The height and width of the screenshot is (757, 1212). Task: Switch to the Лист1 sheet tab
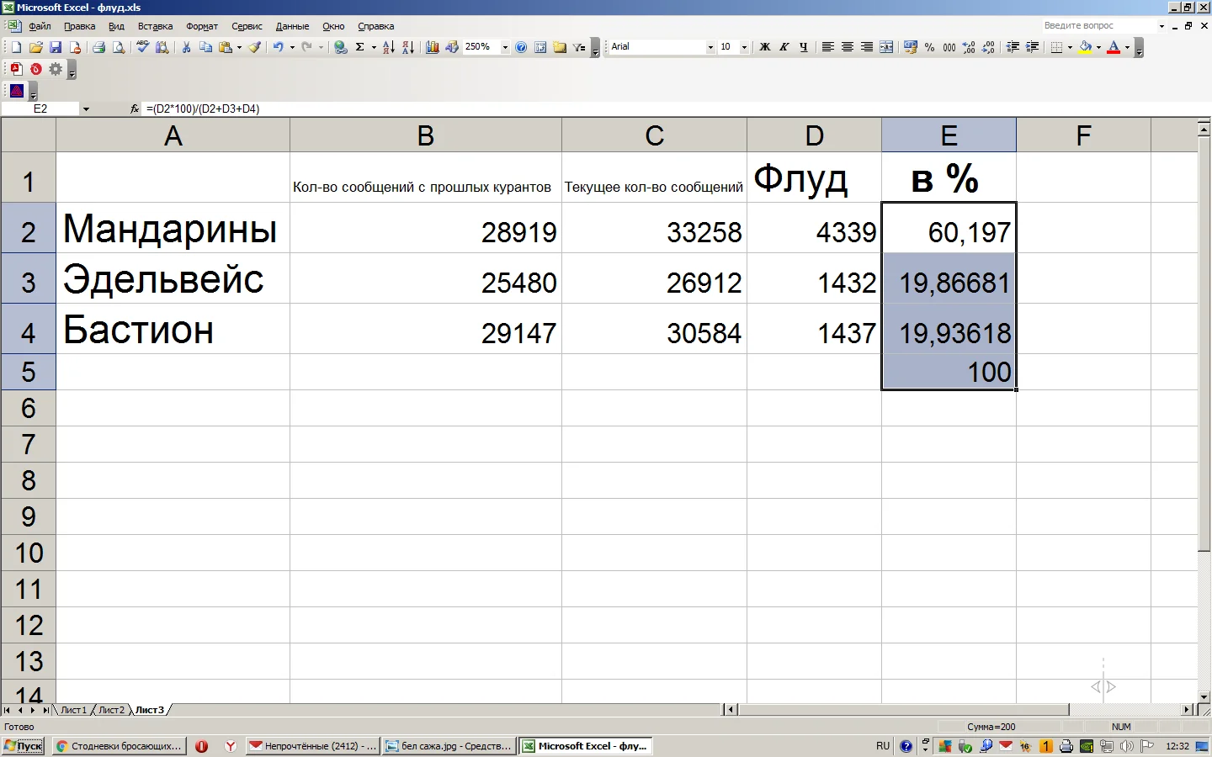73,710
